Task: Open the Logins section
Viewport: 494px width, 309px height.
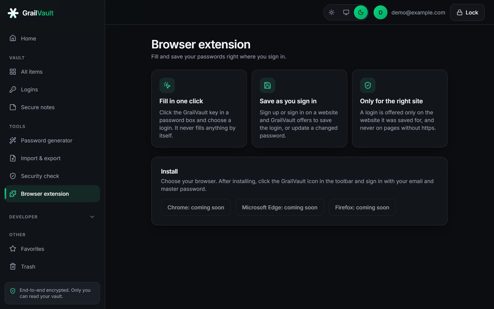Action: click(52, 89)
